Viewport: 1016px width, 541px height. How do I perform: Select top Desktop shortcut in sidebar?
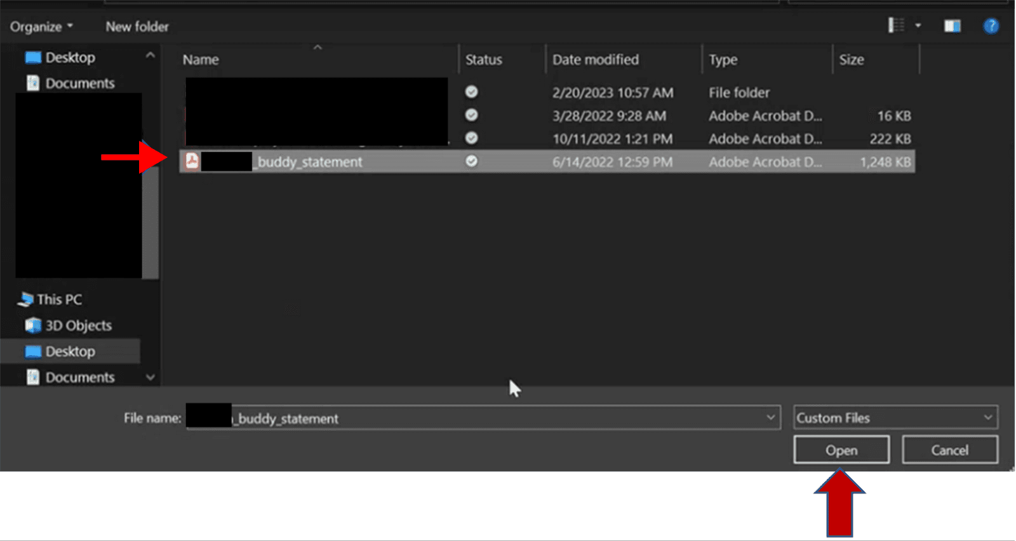point(70,58)
